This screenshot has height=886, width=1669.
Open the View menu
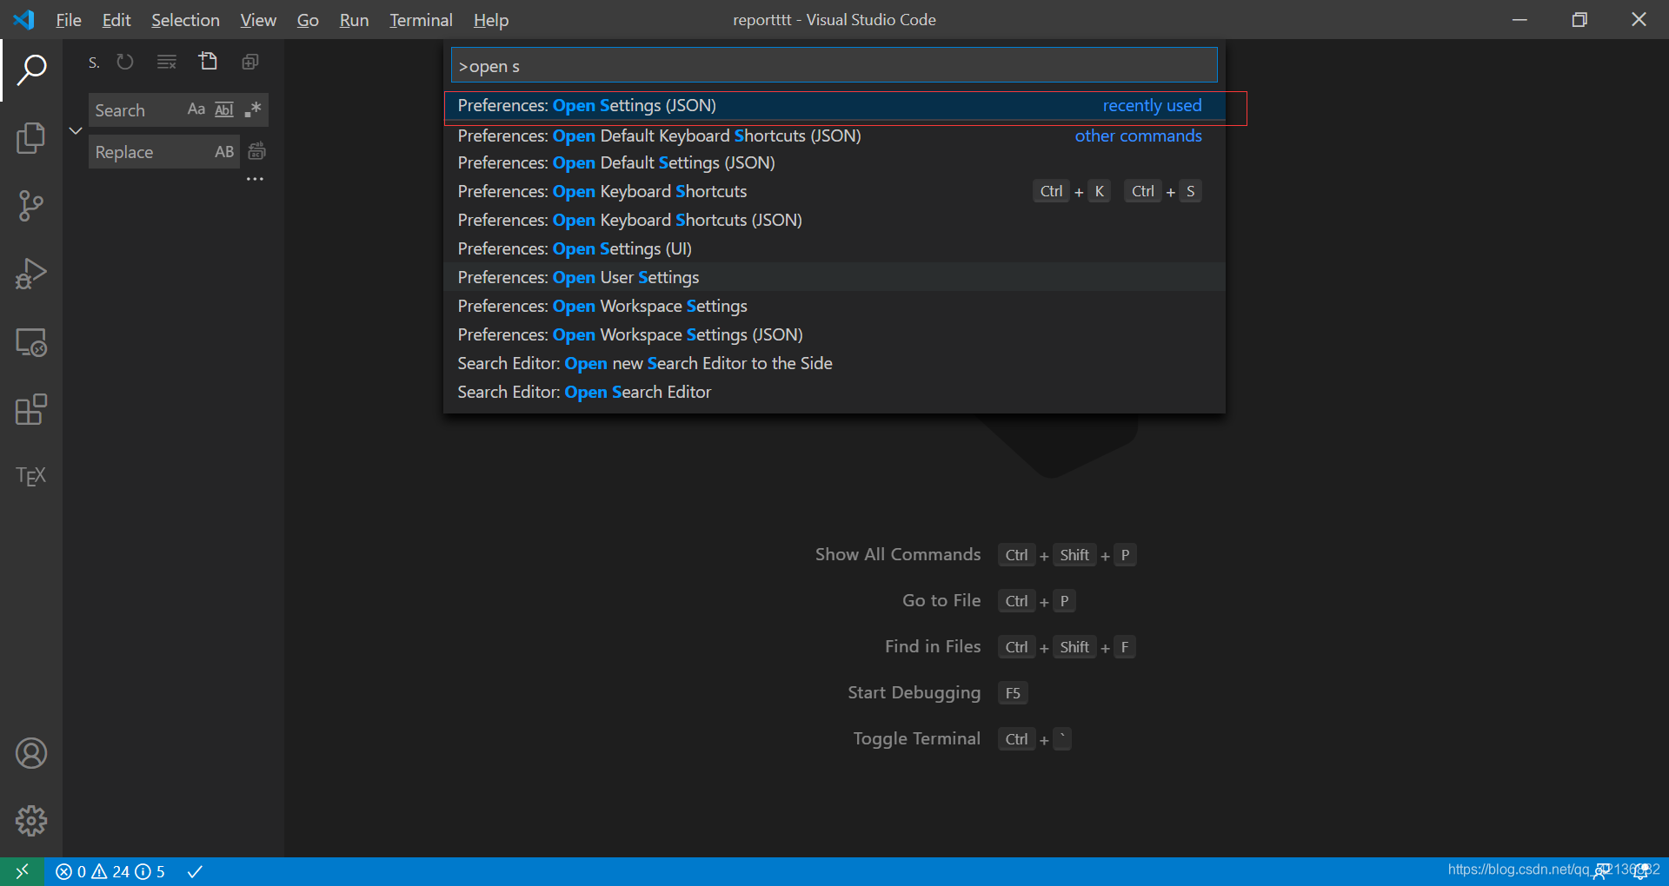coord(258,20)
